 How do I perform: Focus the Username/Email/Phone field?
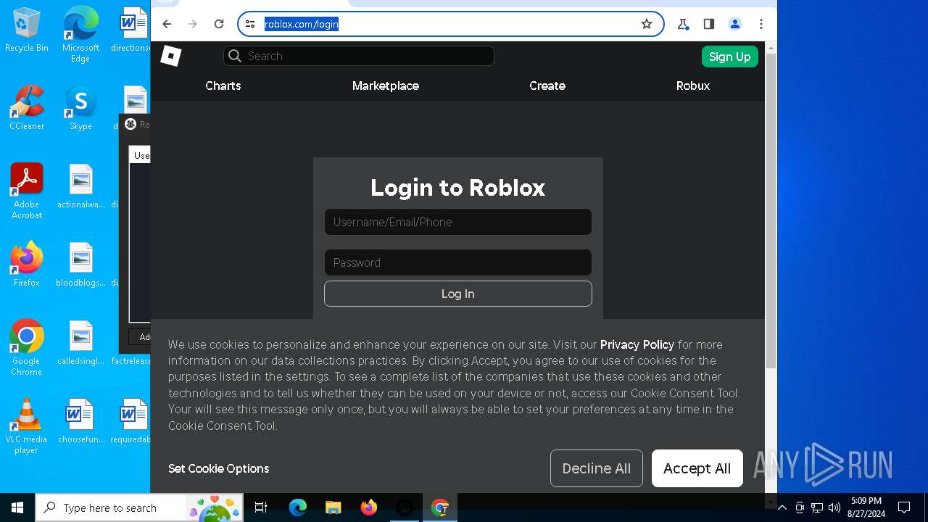(x=458, y=222)
